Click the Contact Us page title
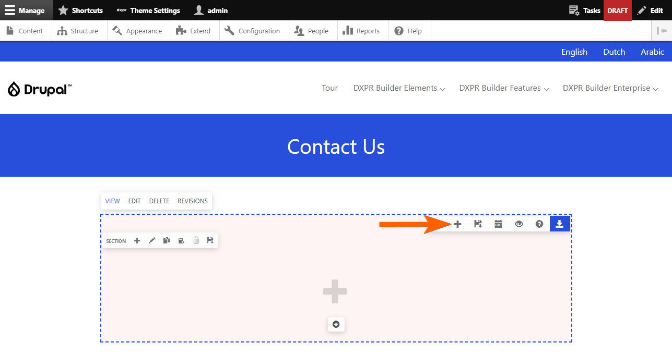 click(x=336, y=146)
